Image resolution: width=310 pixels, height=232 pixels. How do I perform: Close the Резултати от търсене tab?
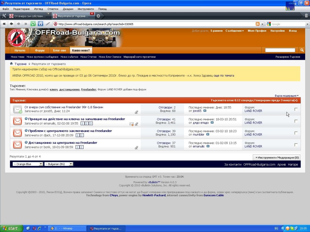(92, 14)
